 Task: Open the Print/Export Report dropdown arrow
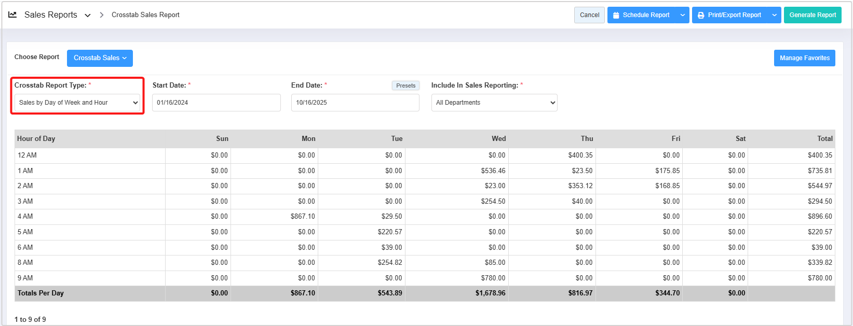[x=775, y=15]
